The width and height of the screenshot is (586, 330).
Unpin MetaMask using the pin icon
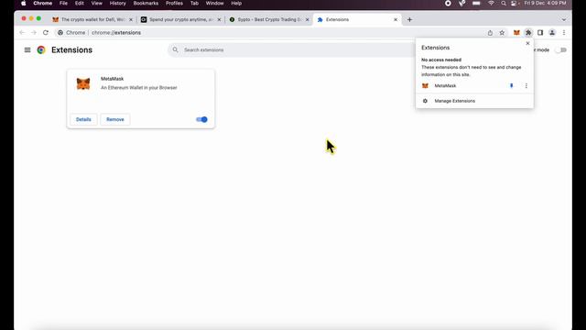pos(511,85)
